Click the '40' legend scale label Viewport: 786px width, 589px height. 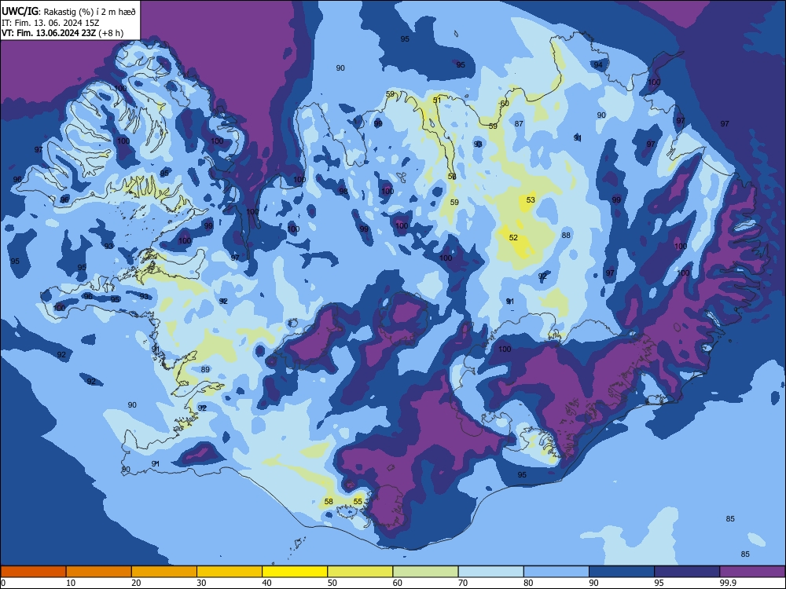point(266,583)
